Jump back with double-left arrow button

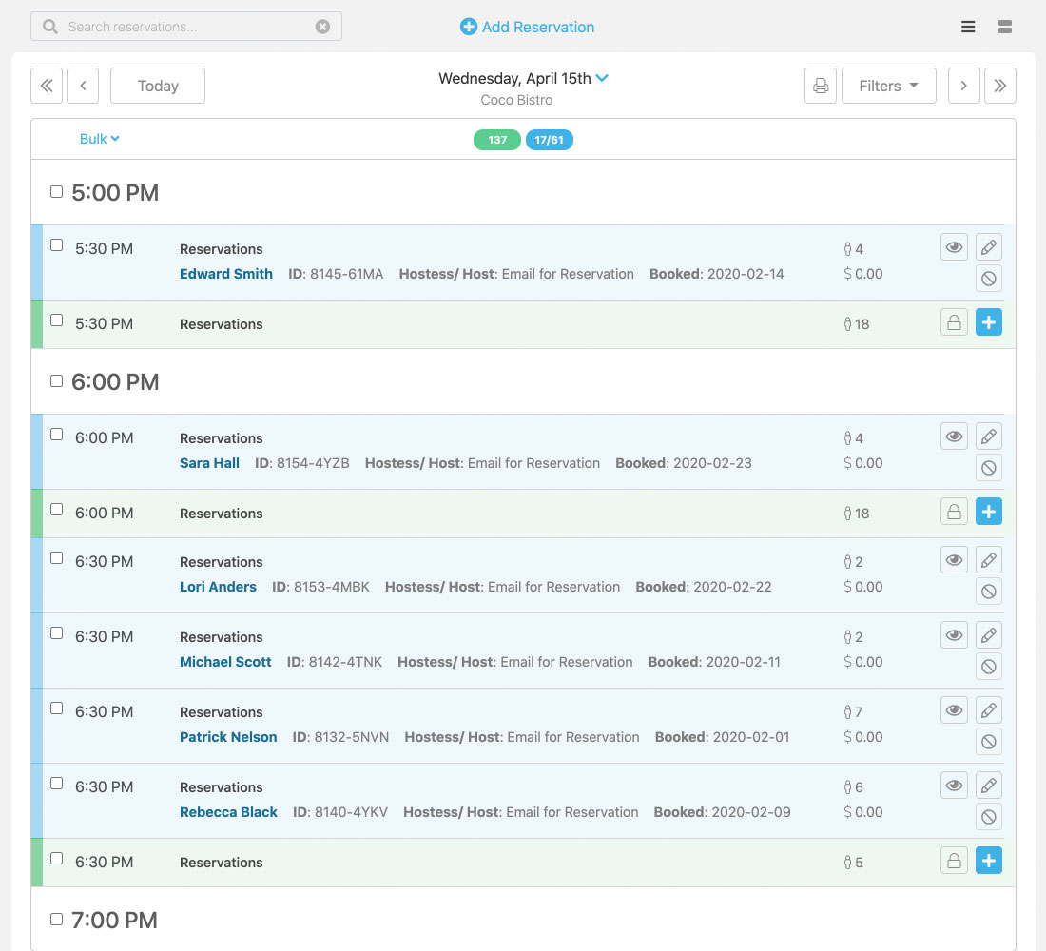[x=47, y=86]
